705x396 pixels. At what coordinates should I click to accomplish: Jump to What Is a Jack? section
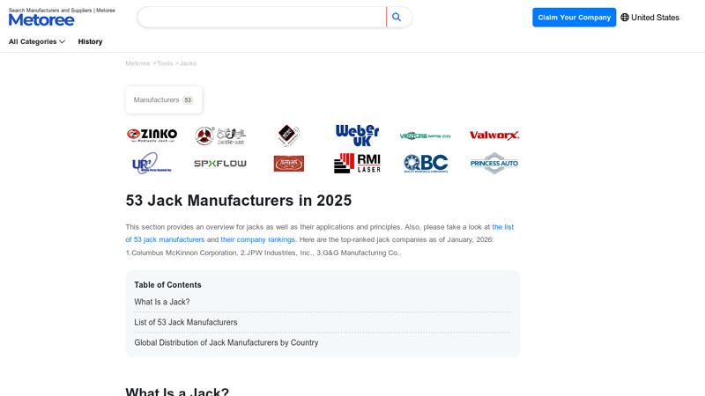pyautogui.click(x=162, y=302)
